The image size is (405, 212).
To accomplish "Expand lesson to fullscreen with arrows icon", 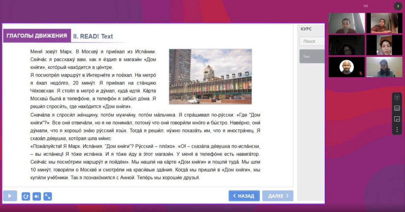I will point(48,196).
